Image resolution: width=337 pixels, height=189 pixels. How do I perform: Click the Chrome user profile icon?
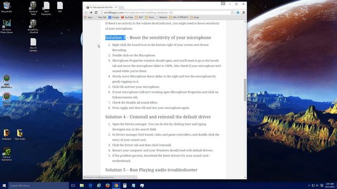coord(223,4)
